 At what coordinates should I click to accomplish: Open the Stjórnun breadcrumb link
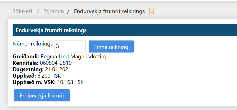pyautogui.click(x=54, y=11)
